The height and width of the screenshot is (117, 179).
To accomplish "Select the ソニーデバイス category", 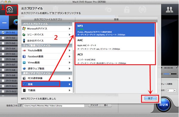I will tap(47, 35).
